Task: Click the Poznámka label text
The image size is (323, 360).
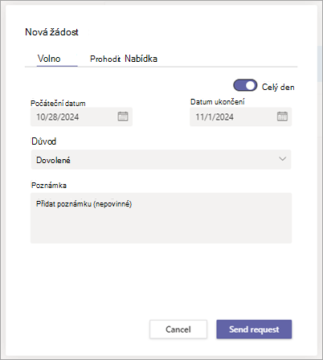Action: tap(49, 186)
